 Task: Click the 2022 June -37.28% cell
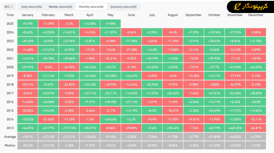[x=131, y=50]
